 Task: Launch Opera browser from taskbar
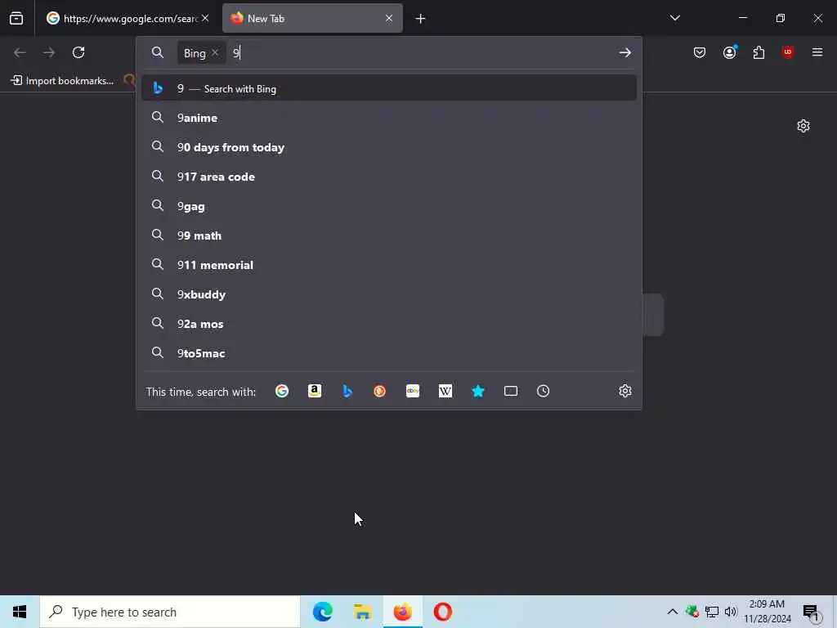(x=442, y=612)
